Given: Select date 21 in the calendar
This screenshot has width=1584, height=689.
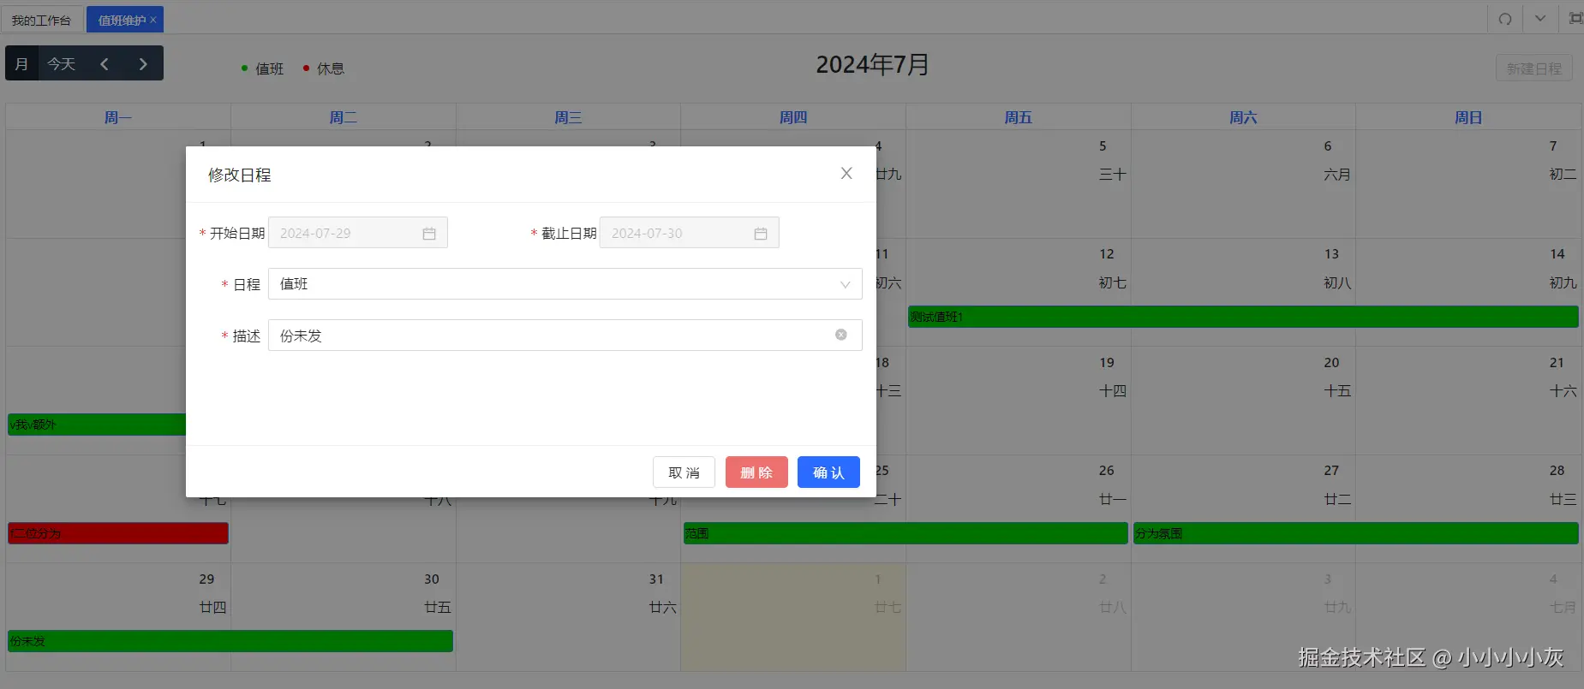Looking at the screenshot, I should pyautogui.click(x=1557, y=363).
